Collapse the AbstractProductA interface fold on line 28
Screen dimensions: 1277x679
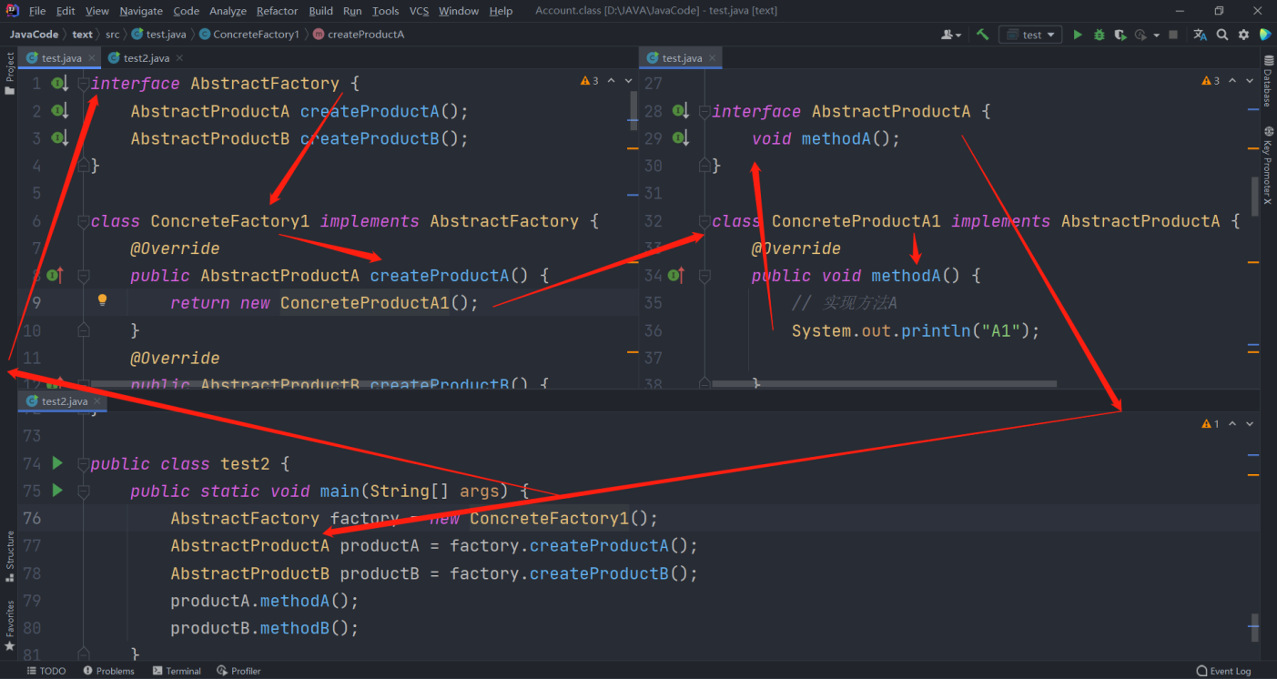pyautogui.click(x=704, y=111)
